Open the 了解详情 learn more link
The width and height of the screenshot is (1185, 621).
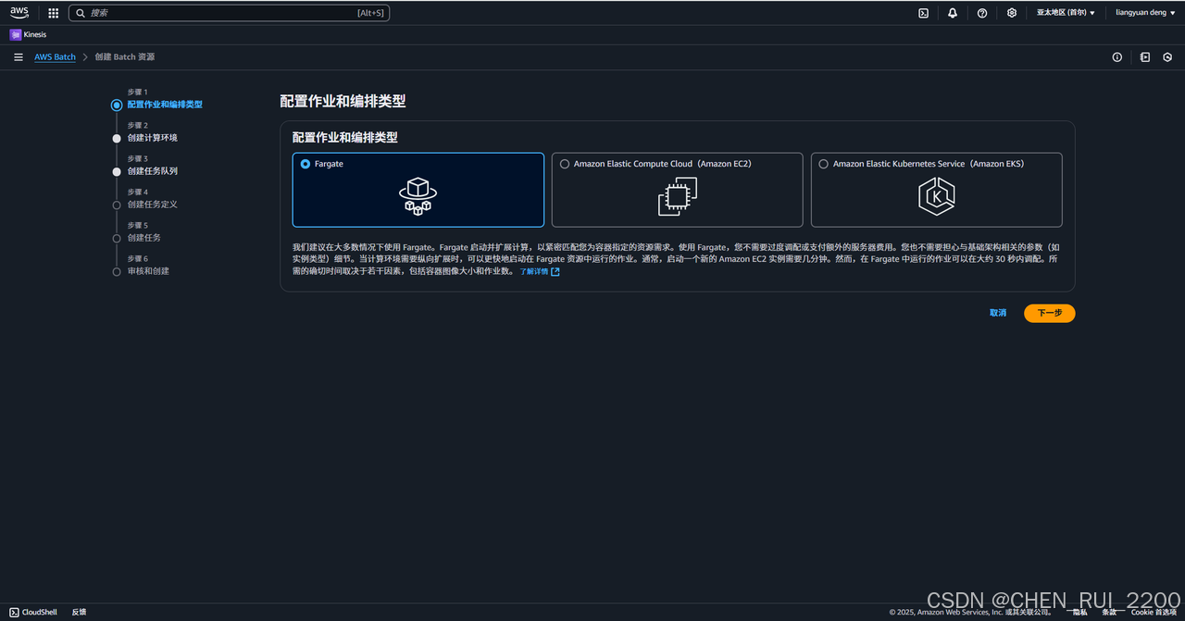click(x=539, y=272)
